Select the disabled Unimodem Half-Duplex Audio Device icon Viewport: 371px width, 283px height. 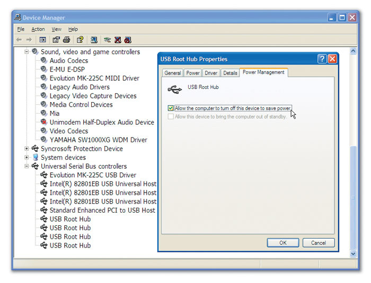(x=44, y=122)
